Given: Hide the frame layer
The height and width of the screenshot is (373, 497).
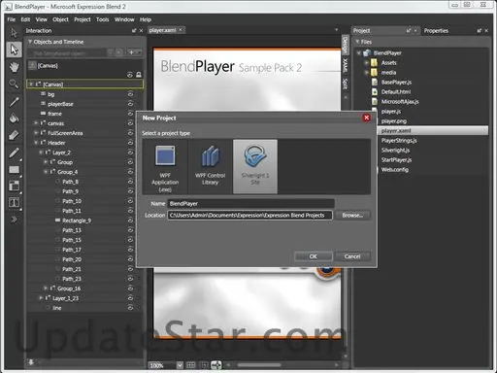Looking at the screenshot, I should tap(130, 114).
